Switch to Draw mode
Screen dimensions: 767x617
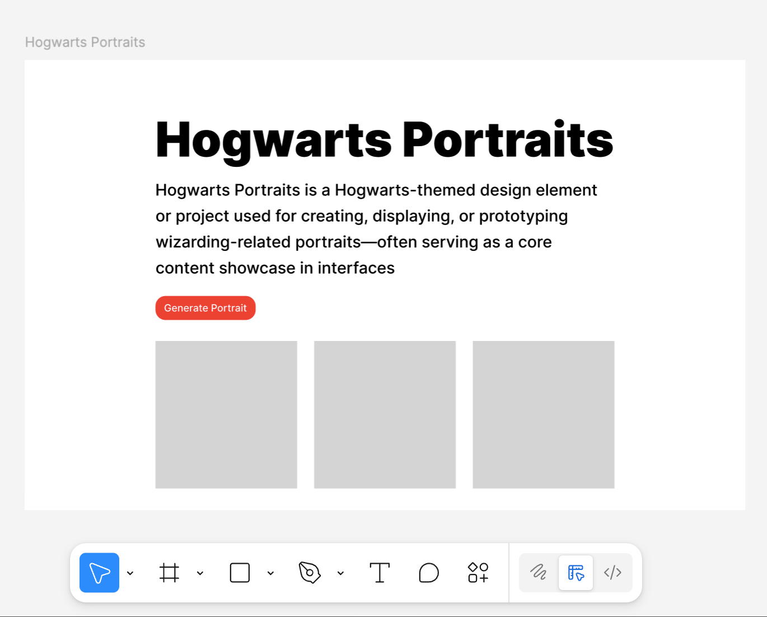(x=539, y=572)
